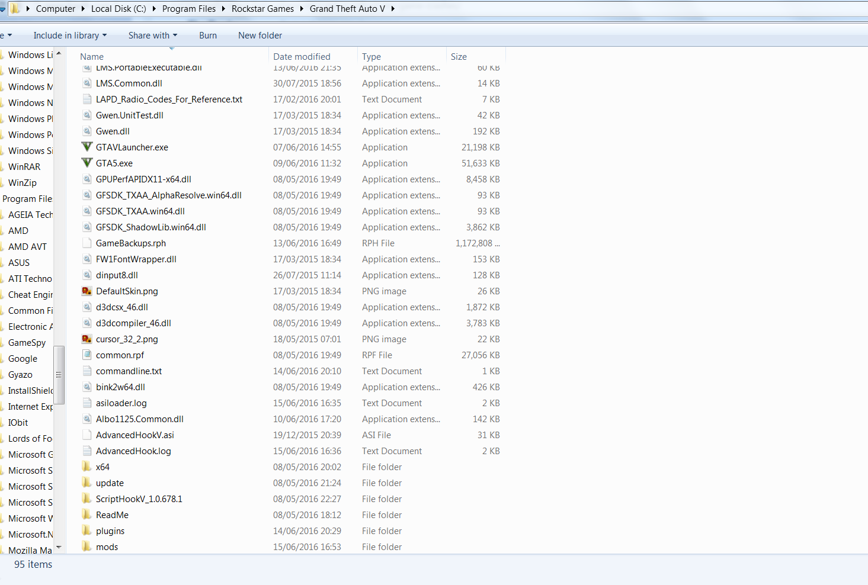Click the GTA5.exe application icon
Image resolution: width=868 pixels, height=585 pixels.
pos(87,163)
